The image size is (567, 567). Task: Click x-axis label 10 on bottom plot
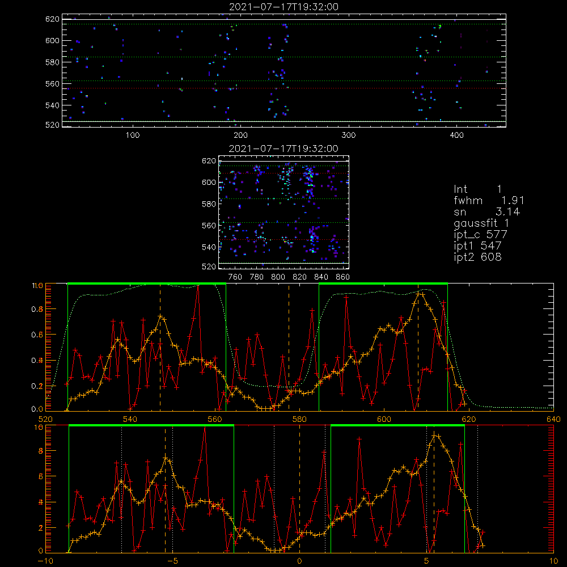point(553,561)
